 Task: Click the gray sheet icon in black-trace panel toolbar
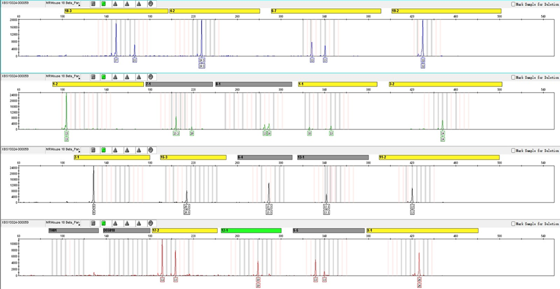point(93,149)
